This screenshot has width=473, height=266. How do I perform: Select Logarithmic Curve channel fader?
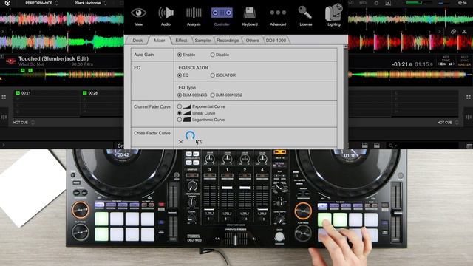click(180, 120)
